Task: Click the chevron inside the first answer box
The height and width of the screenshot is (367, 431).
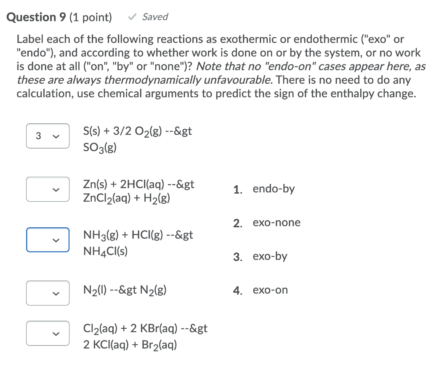Action: [55, 136]
